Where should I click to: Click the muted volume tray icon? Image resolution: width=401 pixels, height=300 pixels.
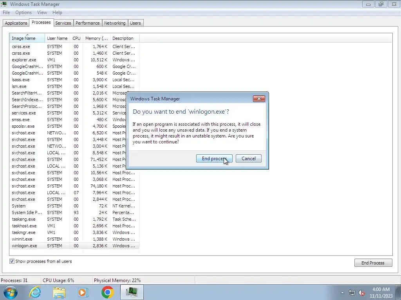pyautogui.click(x=361, y=293)
